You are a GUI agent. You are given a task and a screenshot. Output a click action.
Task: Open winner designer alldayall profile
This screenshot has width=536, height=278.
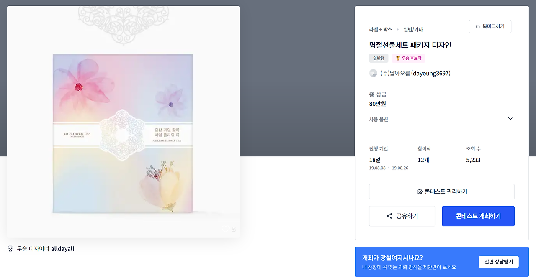(62, 249)
